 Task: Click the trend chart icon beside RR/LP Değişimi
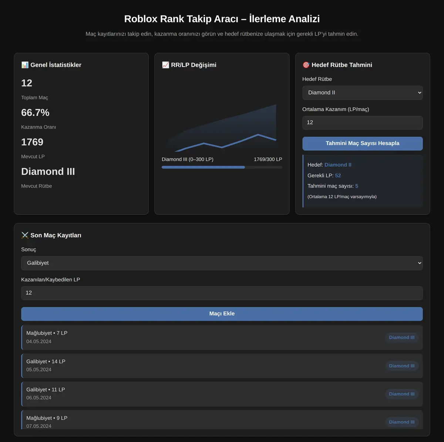tap(165, 65)
